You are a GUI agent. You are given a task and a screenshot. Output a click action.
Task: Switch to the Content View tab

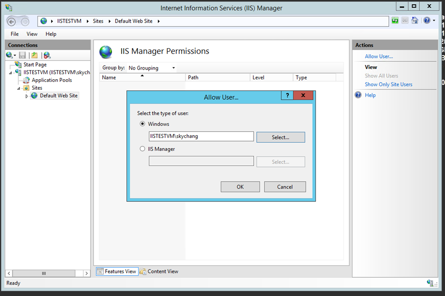point(159,271)
